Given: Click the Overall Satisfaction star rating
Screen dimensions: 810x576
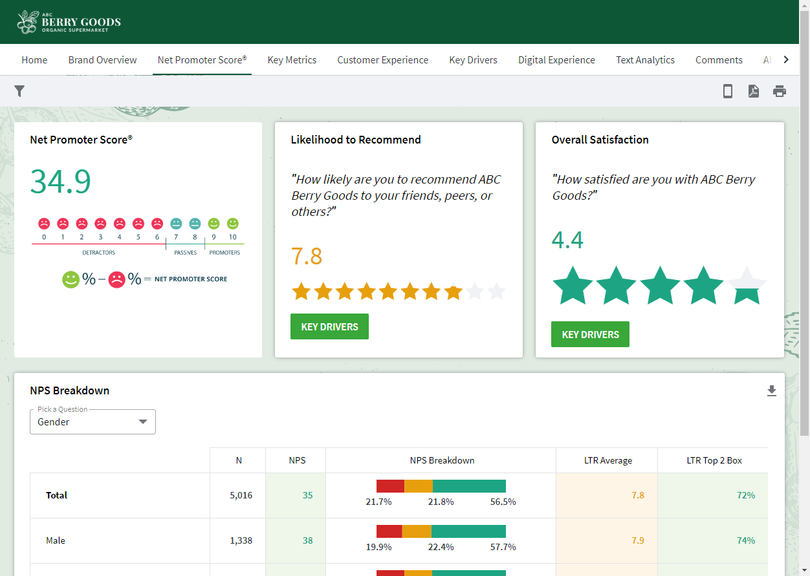Looking at the screenshot, I should (659, 285).
